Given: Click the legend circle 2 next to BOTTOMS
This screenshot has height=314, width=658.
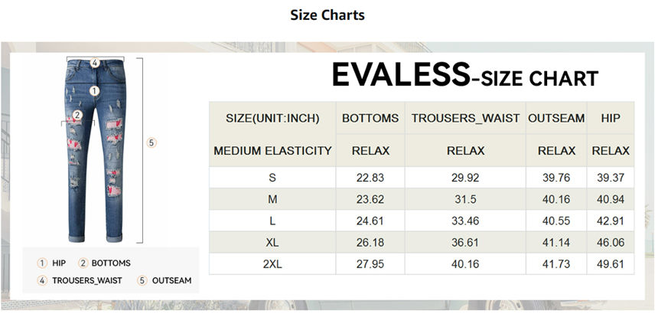Looking at the screenshot, I should pos(84,263).
